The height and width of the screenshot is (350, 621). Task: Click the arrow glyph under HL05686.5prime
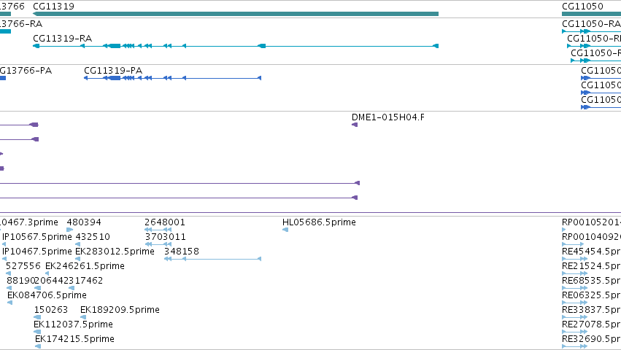(x=285, y=230)
